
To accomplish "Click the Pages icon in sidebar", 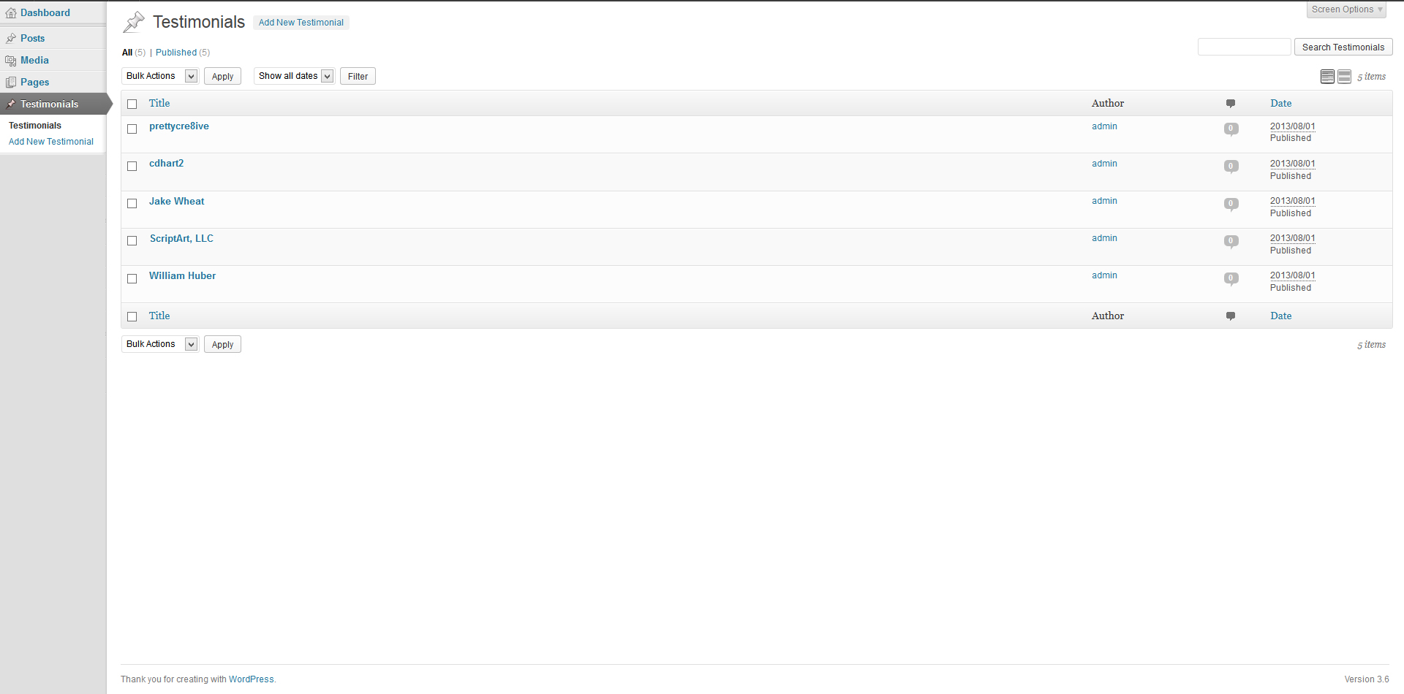I will pyautogui.click(x=11, y=83).
